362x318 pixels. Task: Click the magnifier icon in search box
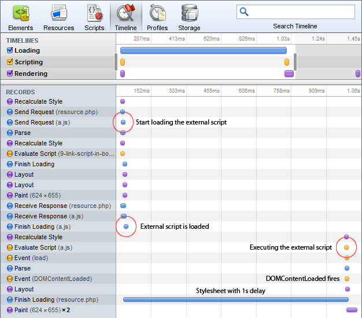[x=245, y=12]
